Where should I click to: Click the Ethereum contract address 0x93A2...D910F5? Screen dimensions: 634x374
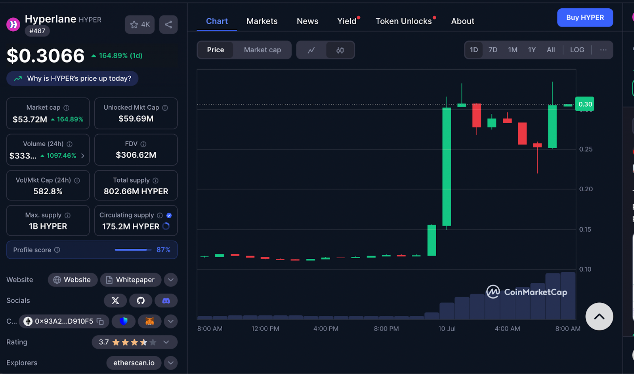point(64,321)
